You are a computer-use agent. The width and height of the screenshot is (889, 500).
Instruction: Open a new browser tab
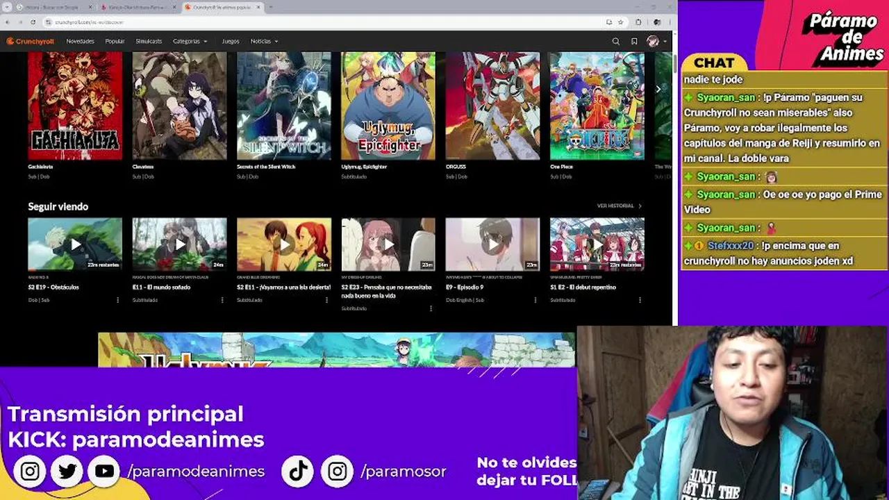271,7
